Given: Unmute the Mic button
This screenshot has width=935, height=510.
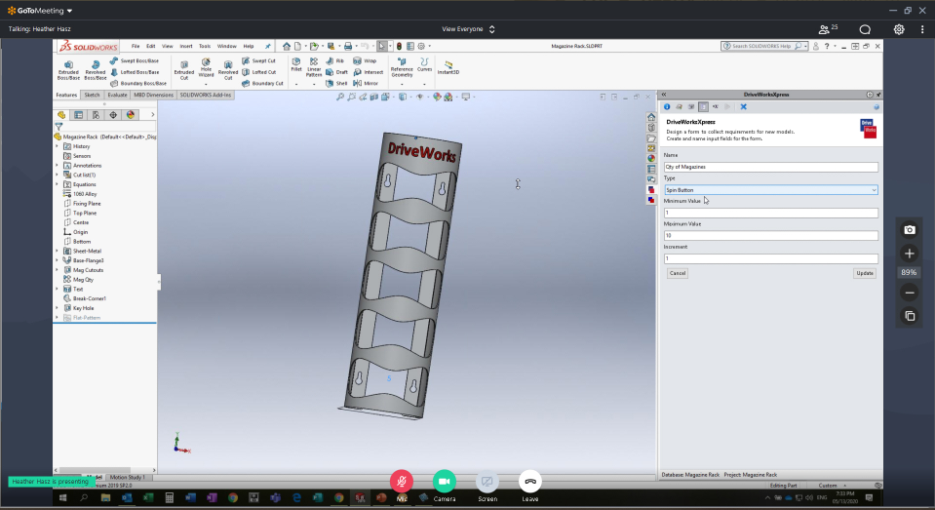Looking at the screenshot, I should click(x=402, y=482).
